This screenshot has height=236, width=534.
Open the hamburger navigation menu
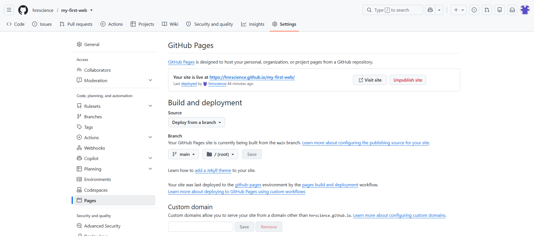9,10
